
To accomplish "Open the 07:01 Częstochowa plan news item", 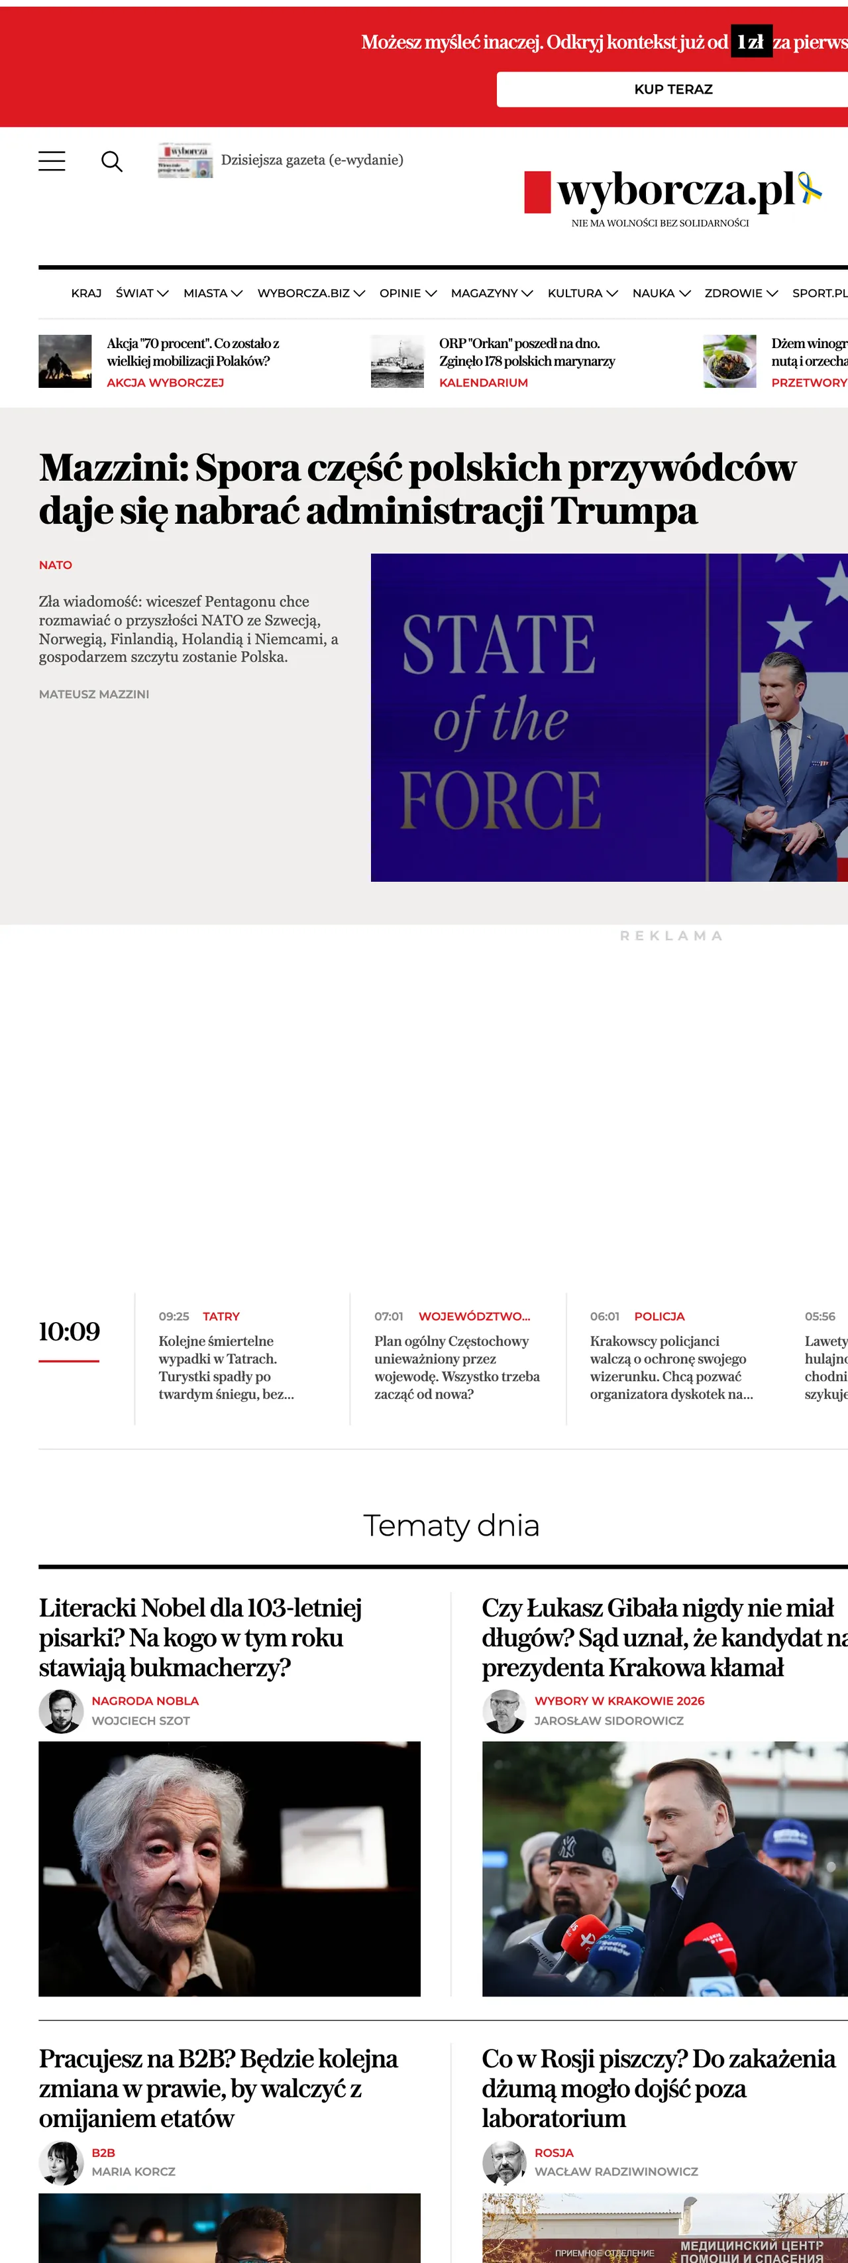I will click(457, 1368).
